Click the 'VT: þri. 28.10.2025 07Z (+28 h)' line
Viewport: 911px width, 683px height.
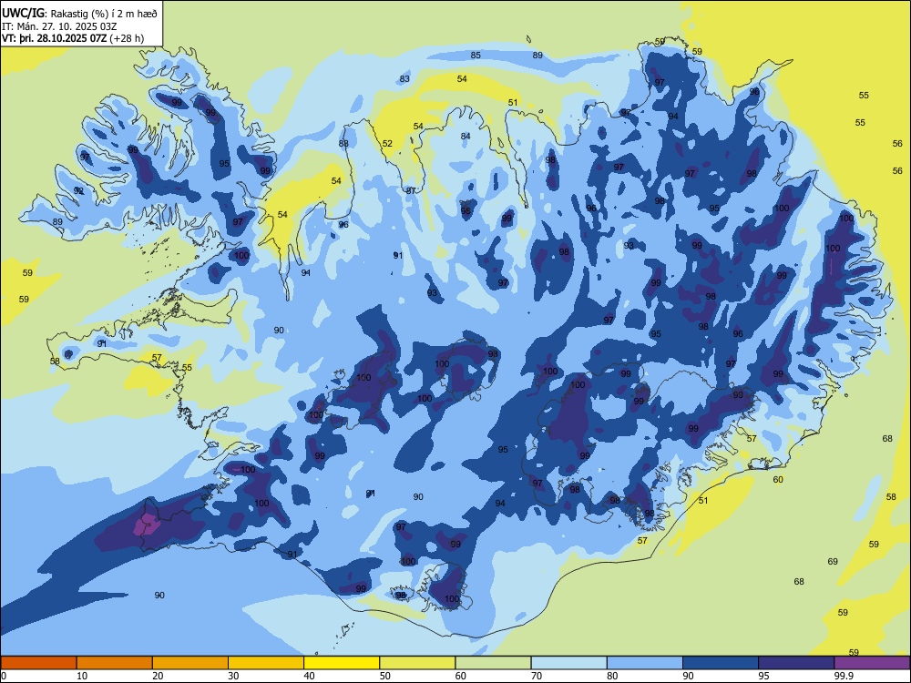(73, 38)
